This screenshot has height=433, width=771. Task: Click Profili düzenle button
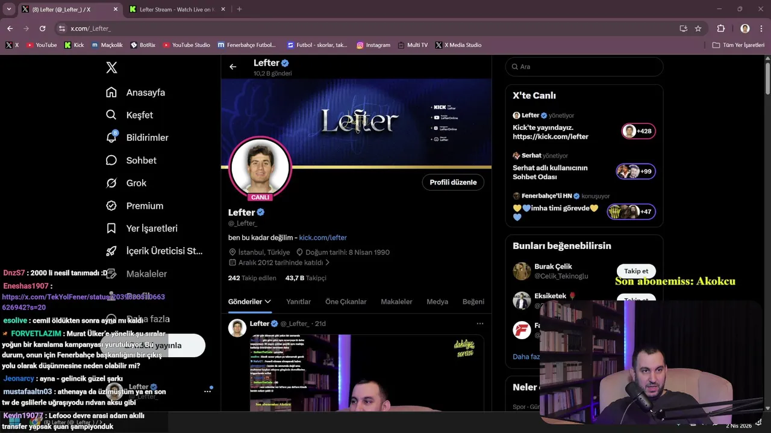pyautogui.click(x=453, y=182)
